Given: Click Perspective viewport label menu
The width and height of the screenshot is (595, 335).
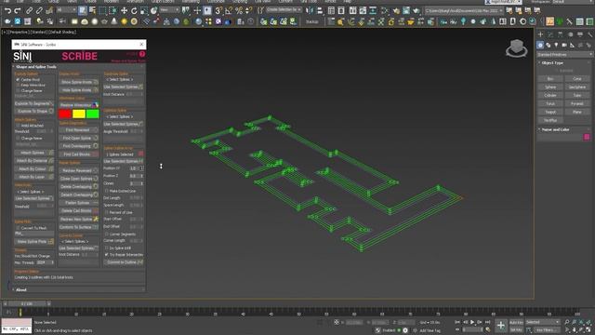Looking at the screenshot, I should click(x=19, y=33).
